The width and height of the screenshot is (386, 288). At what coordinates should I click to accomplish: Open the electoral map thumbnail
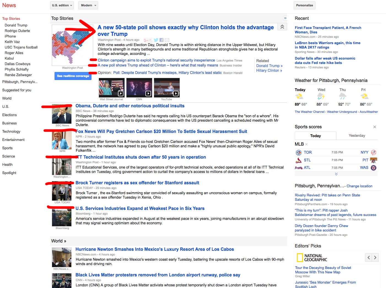pos(72,45)
